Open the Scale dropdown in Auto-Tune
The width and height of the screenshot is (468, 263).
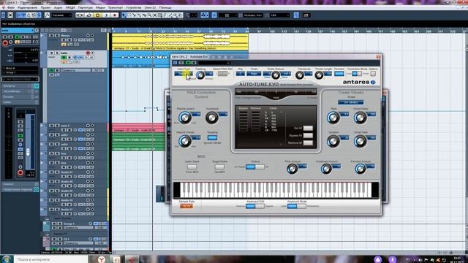click(254, 74)
